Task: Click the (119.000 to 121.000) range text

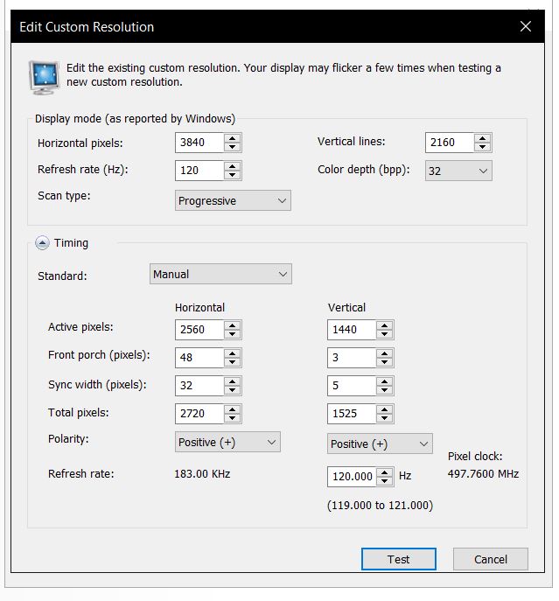Action: coord(380,505)
